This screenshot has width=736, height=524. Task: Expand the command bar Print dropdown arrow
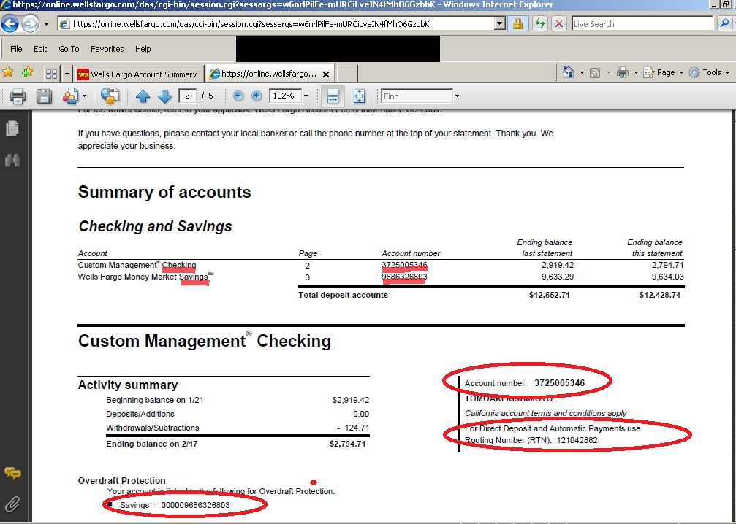pyautogui.click(x=636, y=73)
